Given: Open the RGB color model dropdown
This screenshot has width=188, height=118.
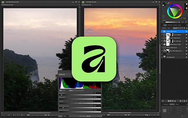Looking at the screenshot, I should [x=62, y=91].
